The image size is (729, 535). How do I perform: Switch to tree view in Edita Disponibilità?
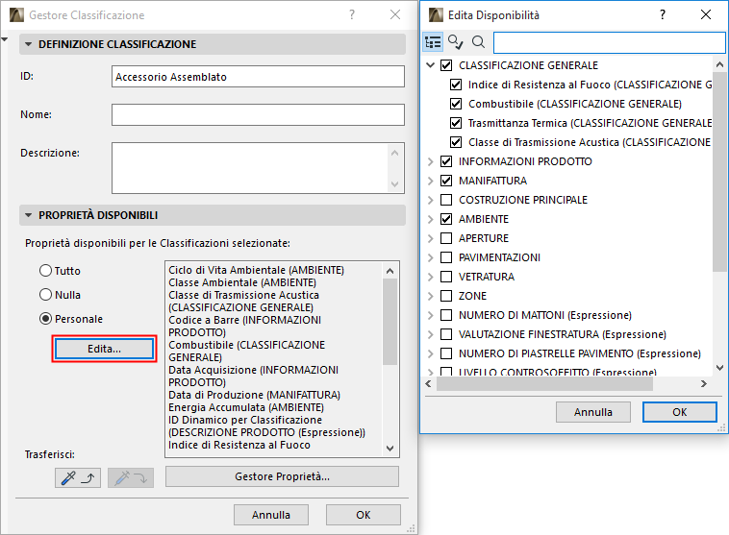click(x=433, y=42)
